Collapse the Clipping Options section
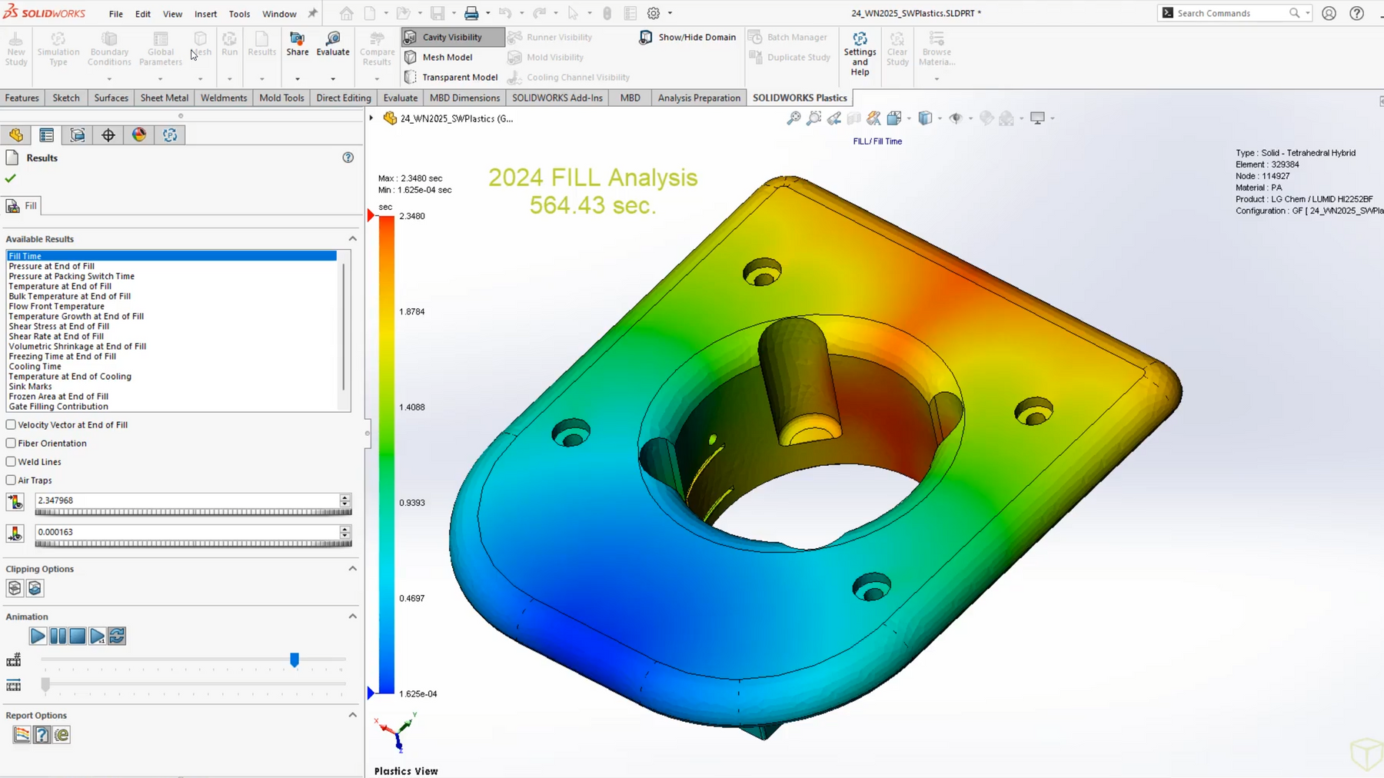This screenshot has width=1384, height=778. (352, 569)
